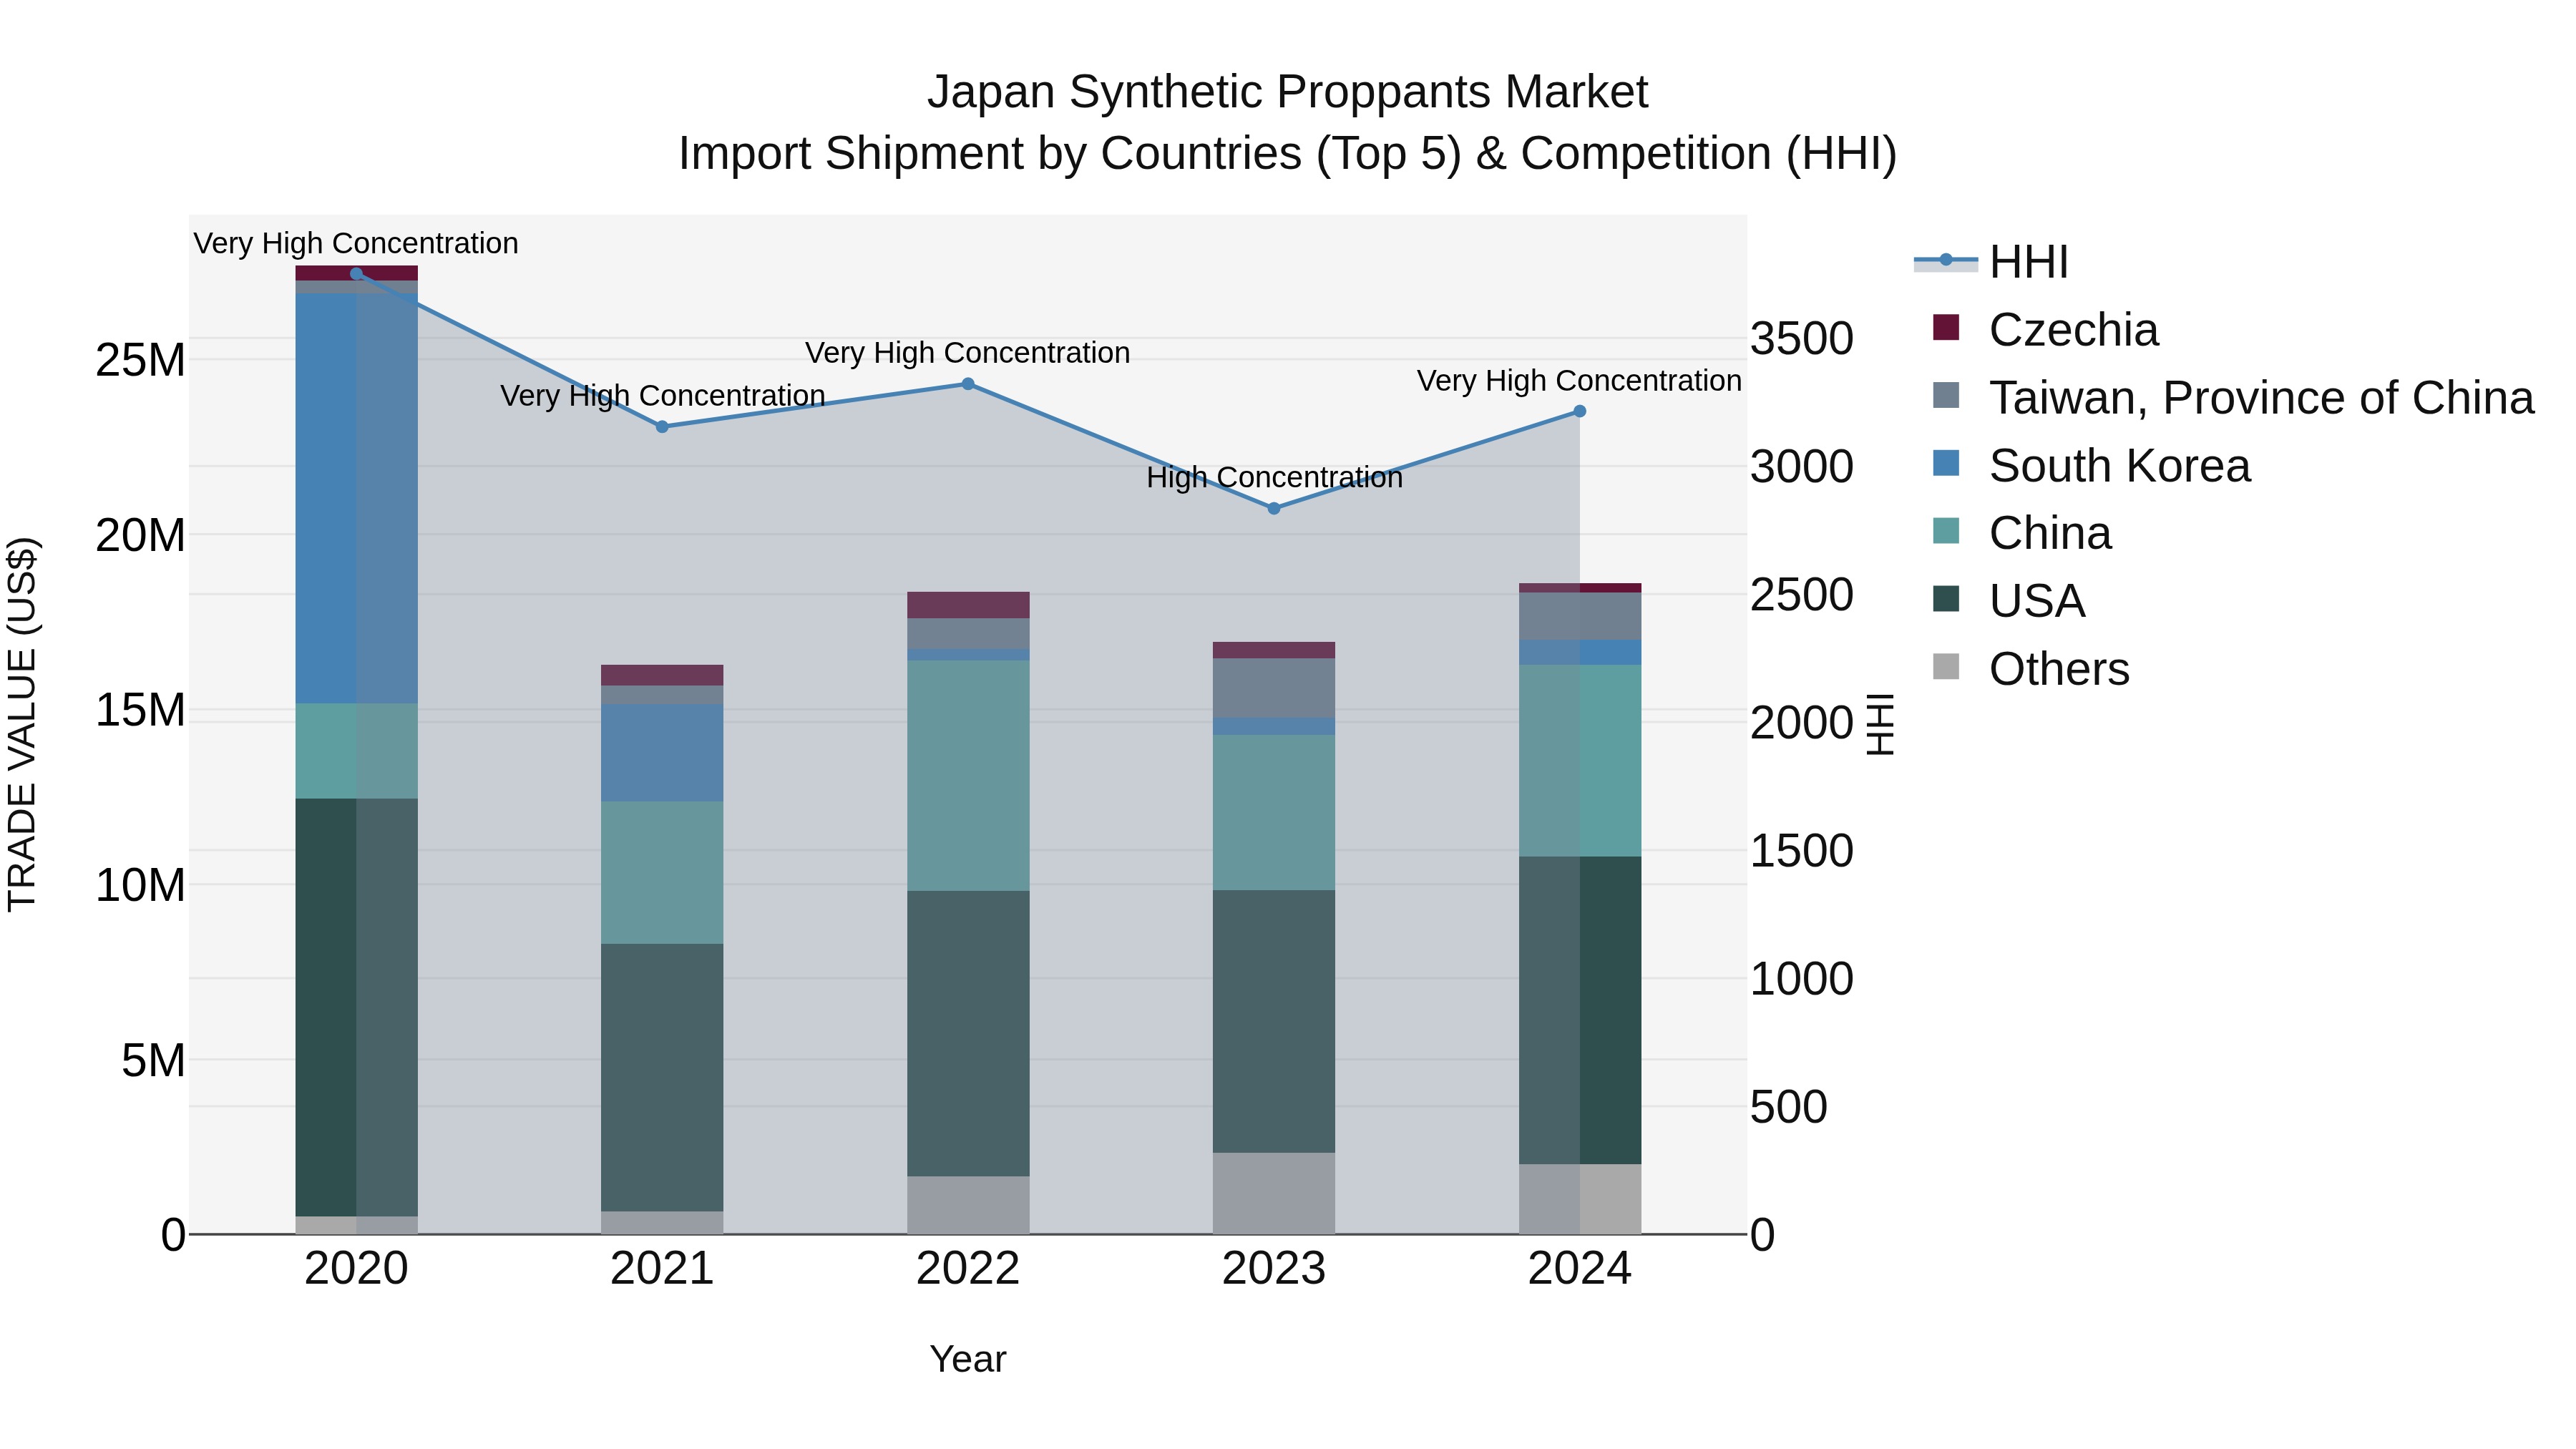
Task: Select the 2022 HHI data point
Action: click(x=968, y=384)
